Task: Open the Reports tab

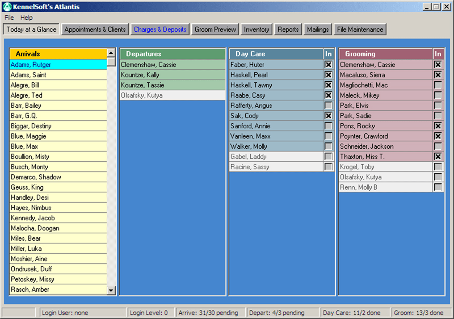Action: pos(288,30)
